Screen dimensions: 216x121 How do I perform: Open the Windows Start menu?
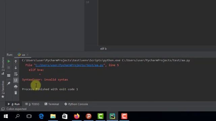[6, 116]
